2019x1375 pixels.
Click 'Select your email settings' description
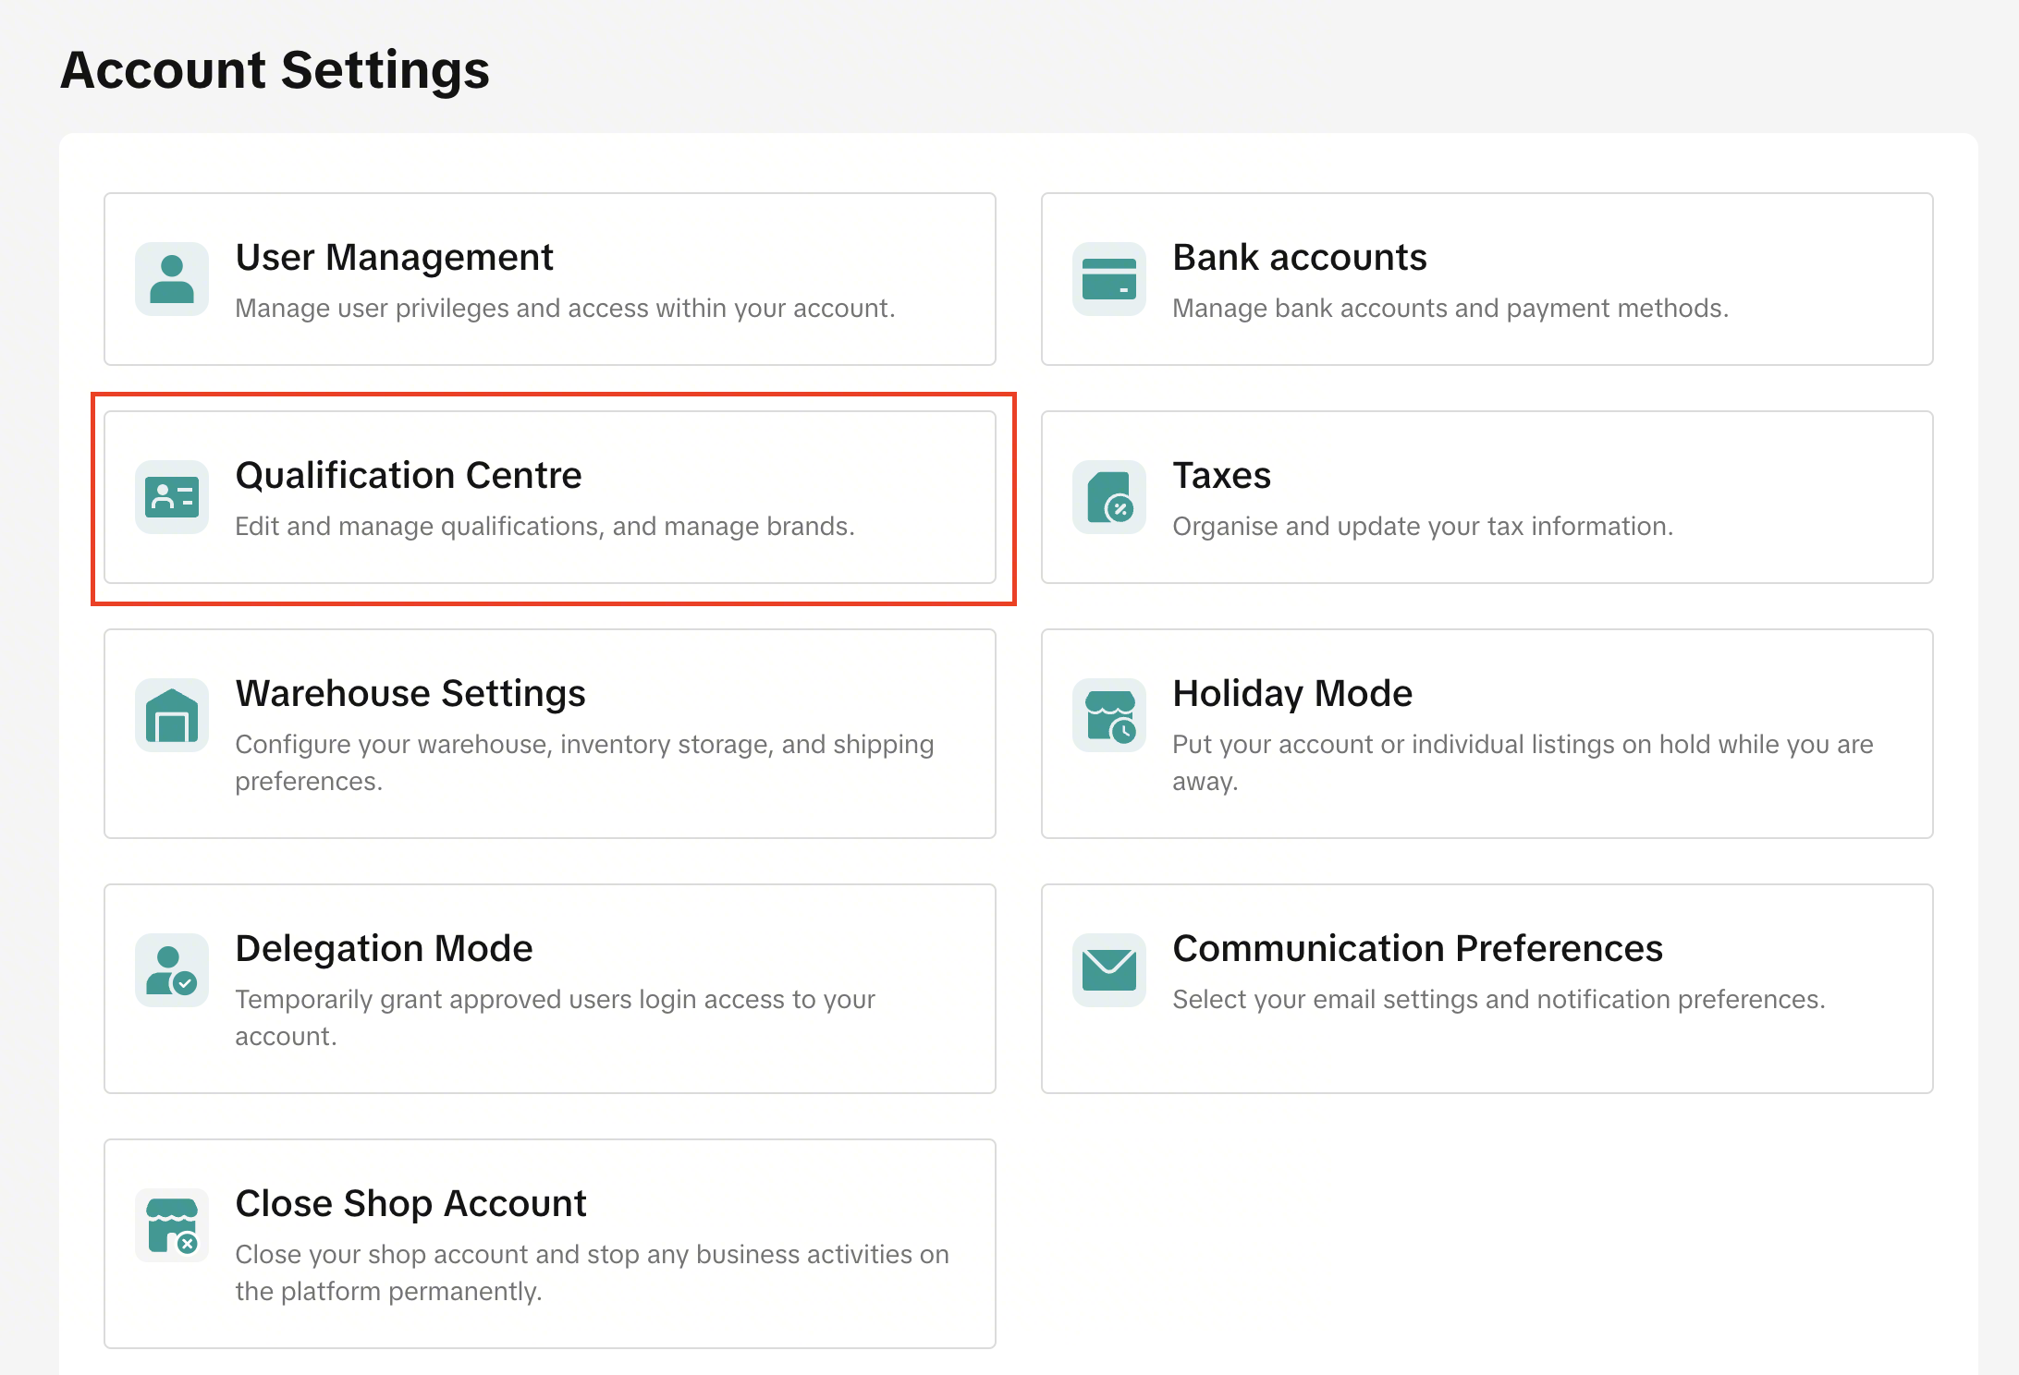[x=1499, y=999]
